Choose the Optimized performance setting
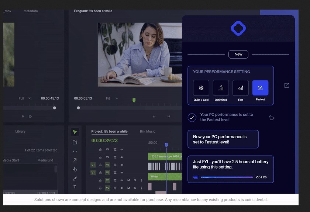This screenshot has height=212, width=310. click(221, 88)
